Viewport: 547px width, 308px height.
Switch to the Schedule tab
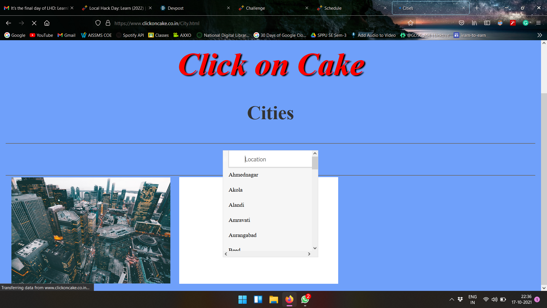tap(333, 8)
